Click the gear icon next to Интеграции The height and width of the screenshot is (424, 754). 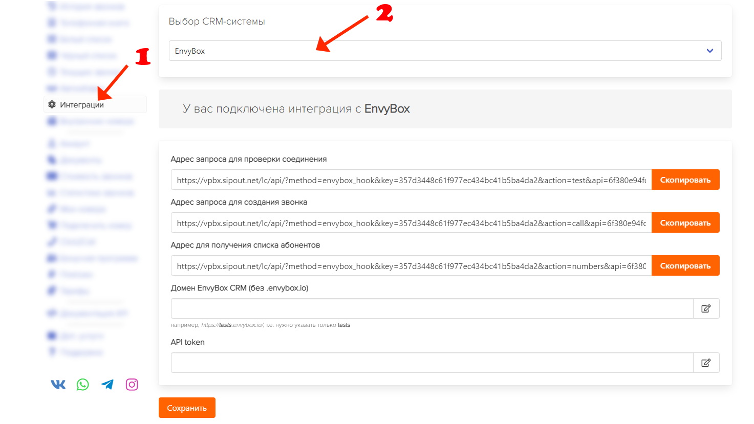(52, 105)
